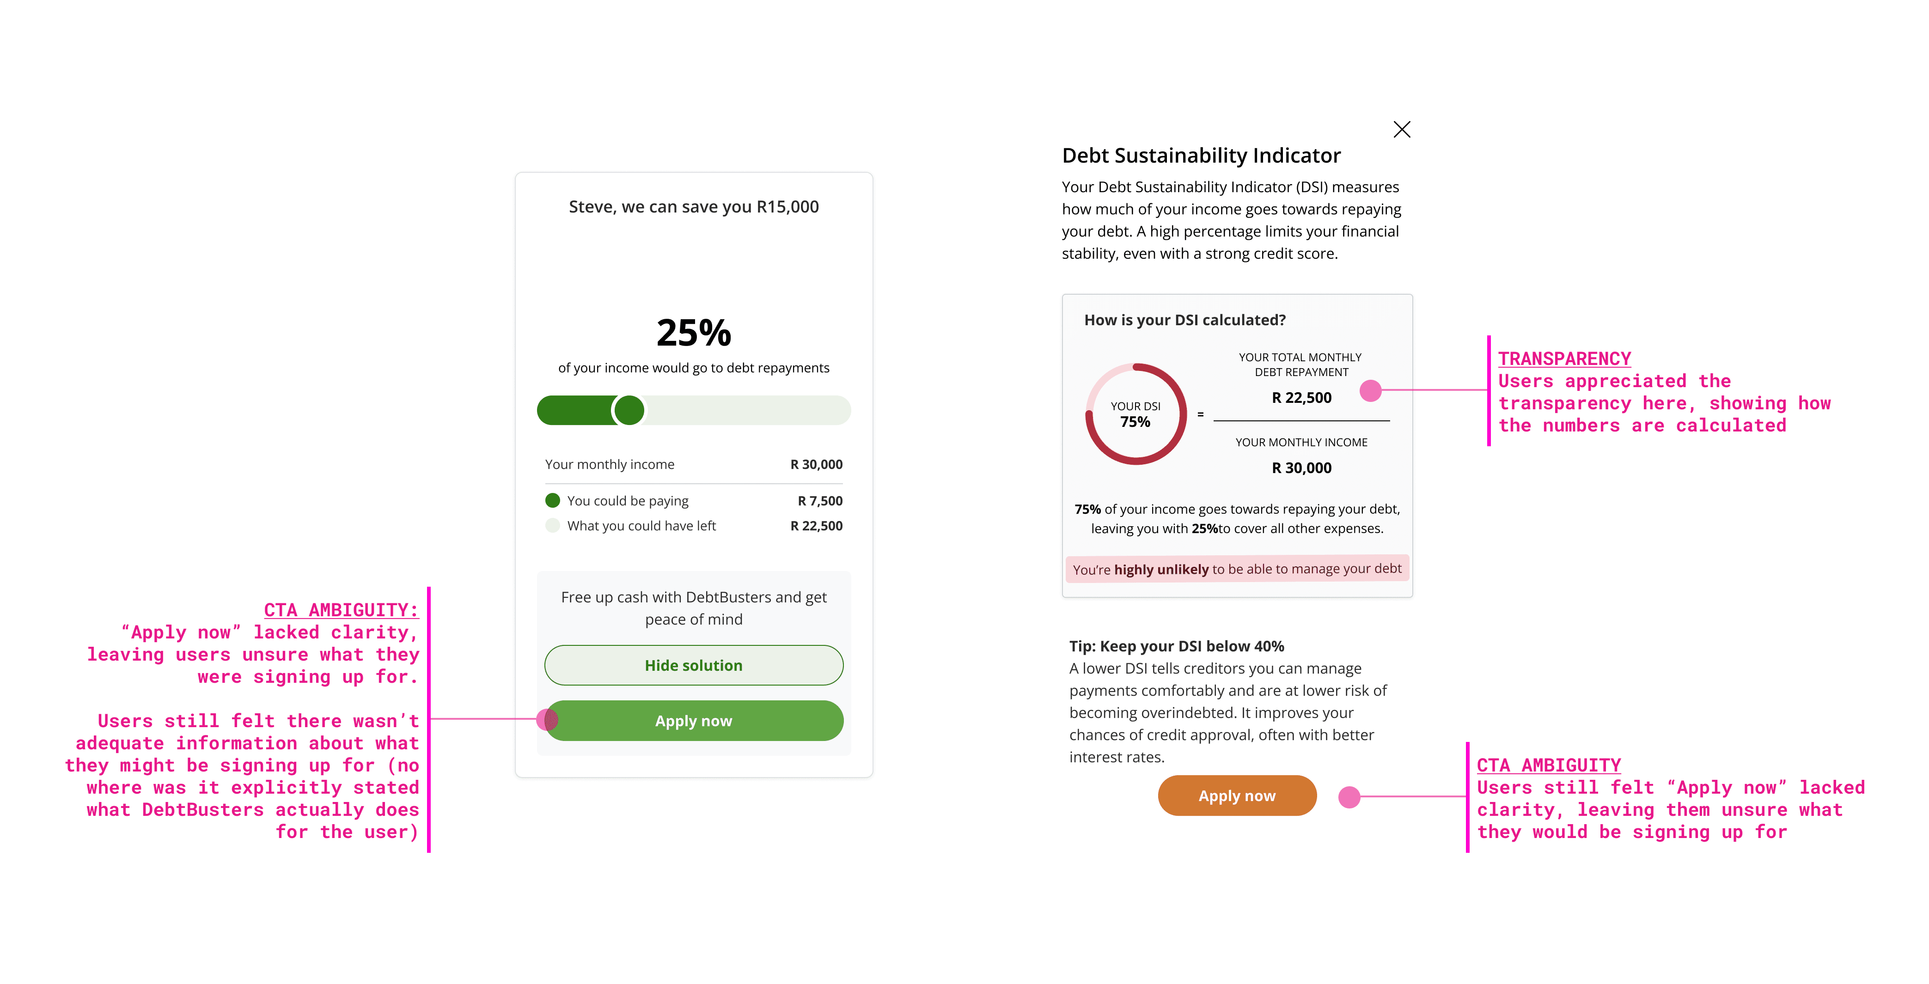Click the green dot beside You could be paying
Screen dimensions: 1929x984
[x=553, y=500]
